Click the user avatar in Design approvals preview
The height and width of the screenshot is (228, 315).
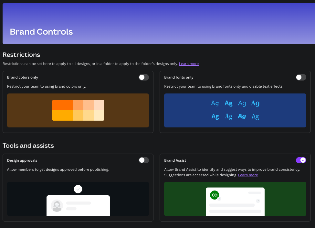(x=57, y=206)
